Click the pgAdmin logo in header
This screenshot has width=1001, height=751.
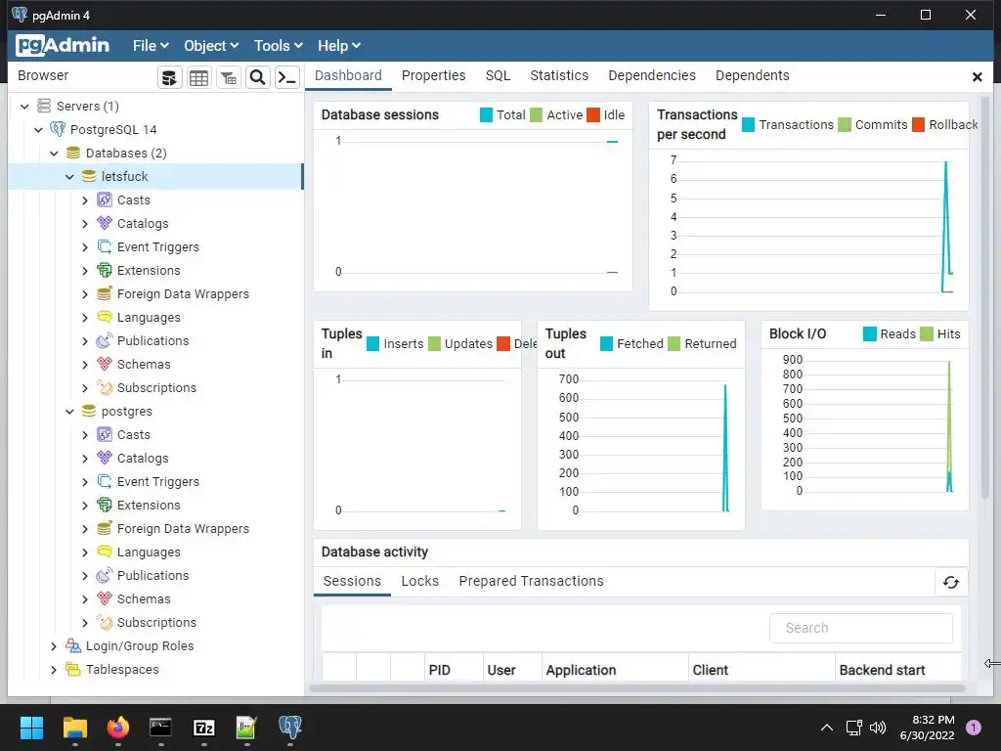pyautogui.click(x=63, y=45)
